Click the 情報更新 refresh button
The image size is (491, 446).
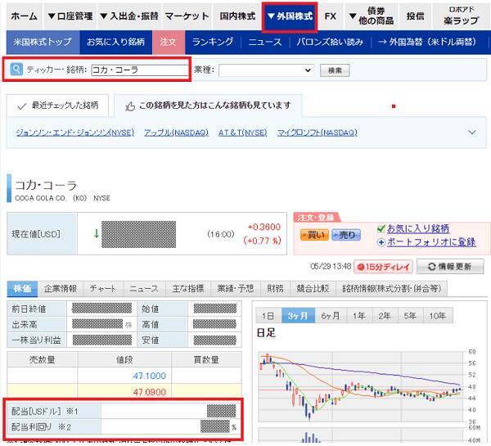tap(450, 267)
